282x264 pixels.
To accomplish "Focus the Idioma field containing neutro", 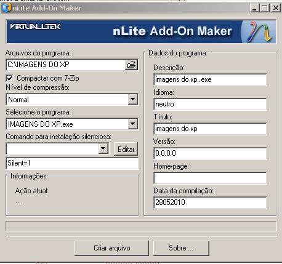I will pyautogui.click(x=210, y=104).
